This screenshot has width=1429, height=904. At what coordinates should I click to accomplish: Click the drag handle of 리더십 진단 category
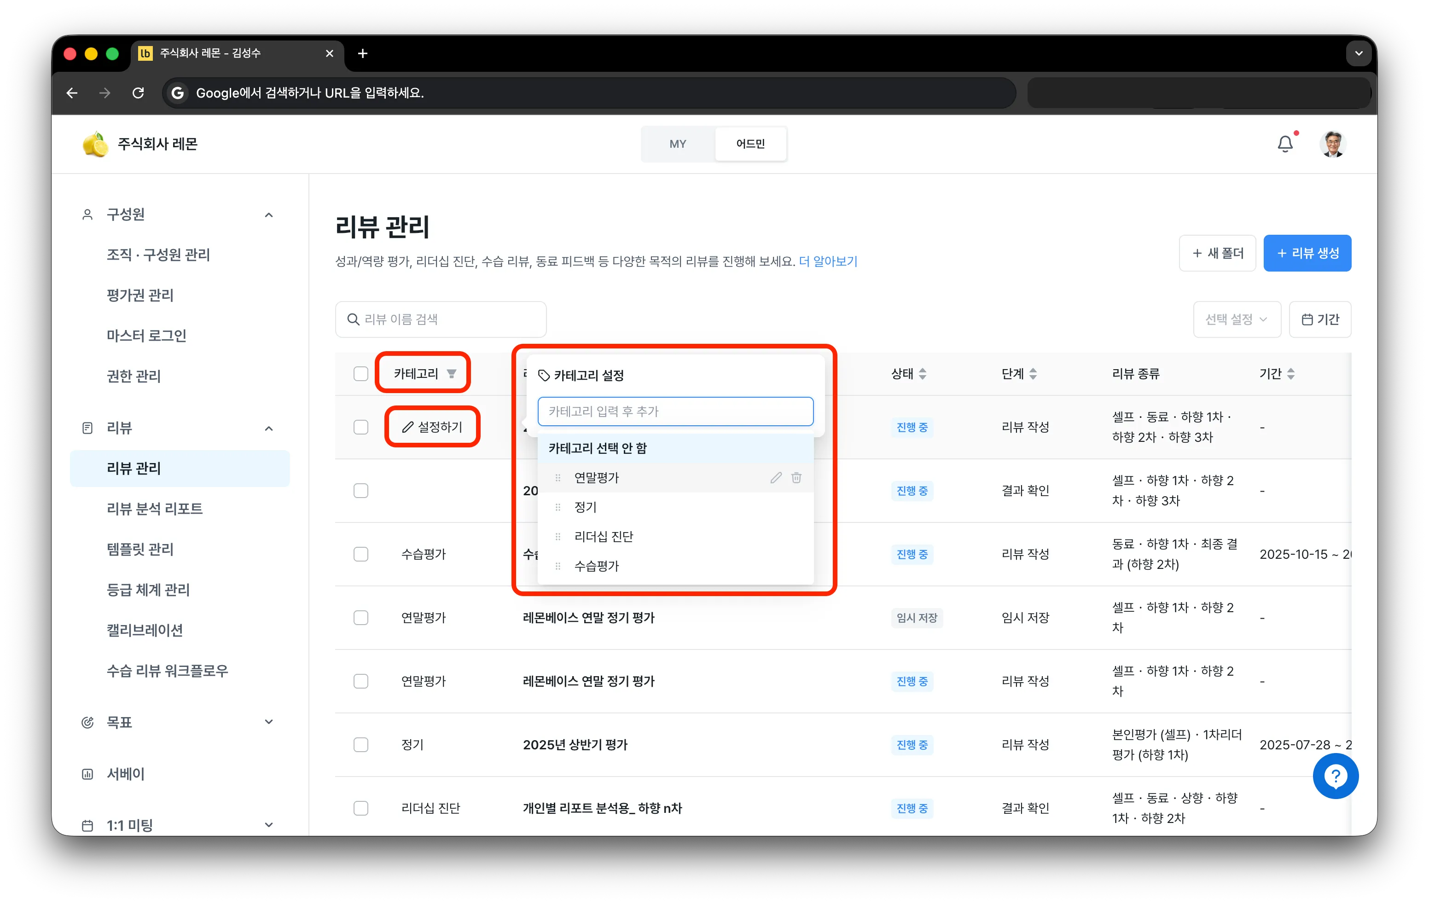558,537
